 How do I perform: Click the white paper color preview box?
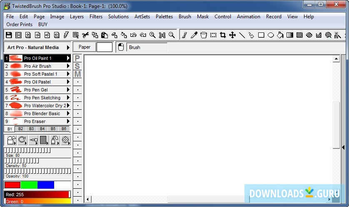pyautogui.click(x=105, y=47)
